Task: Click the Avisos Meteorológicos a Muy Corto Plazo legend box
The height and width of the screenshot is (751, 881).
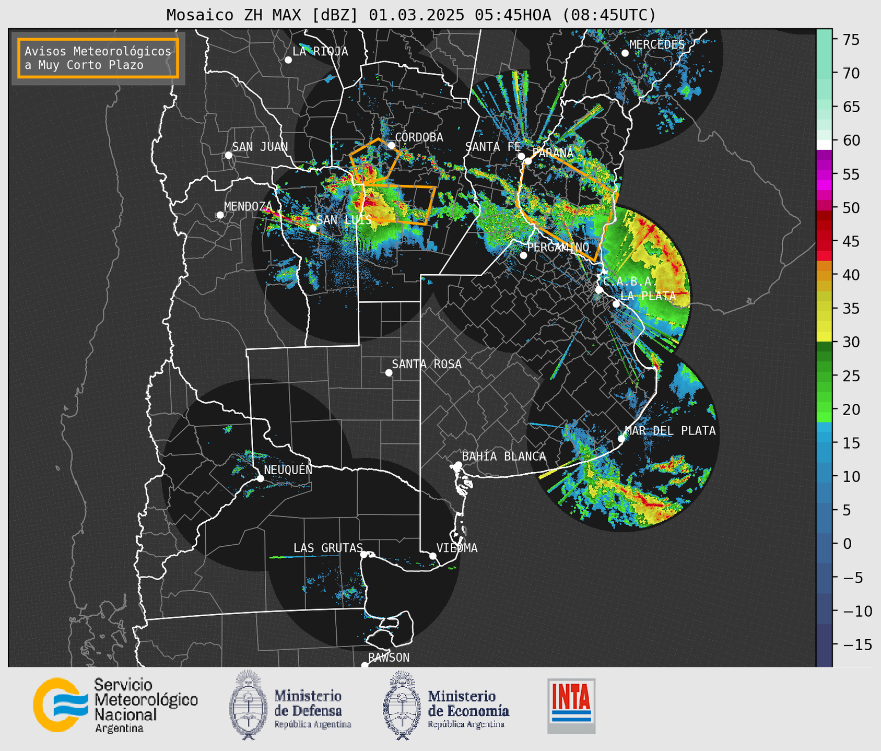Action: (98, 58)
